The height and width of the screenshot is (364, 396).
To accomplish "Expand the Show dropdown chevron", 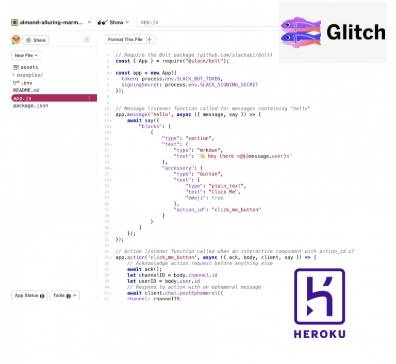I will click(127, 22).
